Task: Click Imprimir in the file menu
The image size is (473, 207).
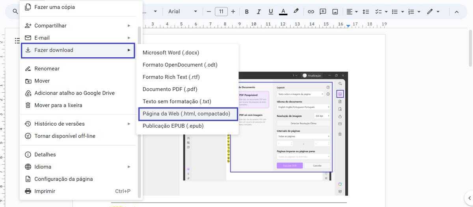Action: click(45, 191)
